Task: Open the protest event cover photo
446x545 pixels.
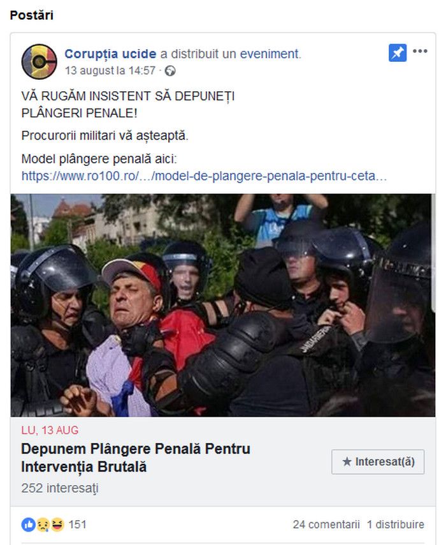Action: (222, 305)
